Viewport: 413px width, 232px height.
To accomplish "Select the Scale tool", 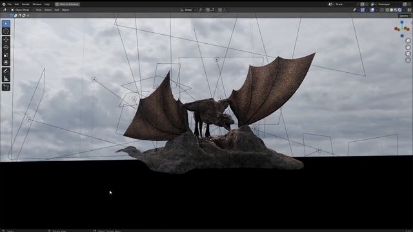I will click(6, 55).
